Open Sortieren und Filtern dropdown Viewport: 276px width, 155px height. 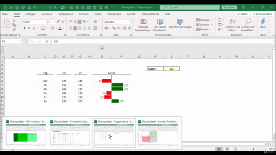pyautogui.click(x=232, y=25)
